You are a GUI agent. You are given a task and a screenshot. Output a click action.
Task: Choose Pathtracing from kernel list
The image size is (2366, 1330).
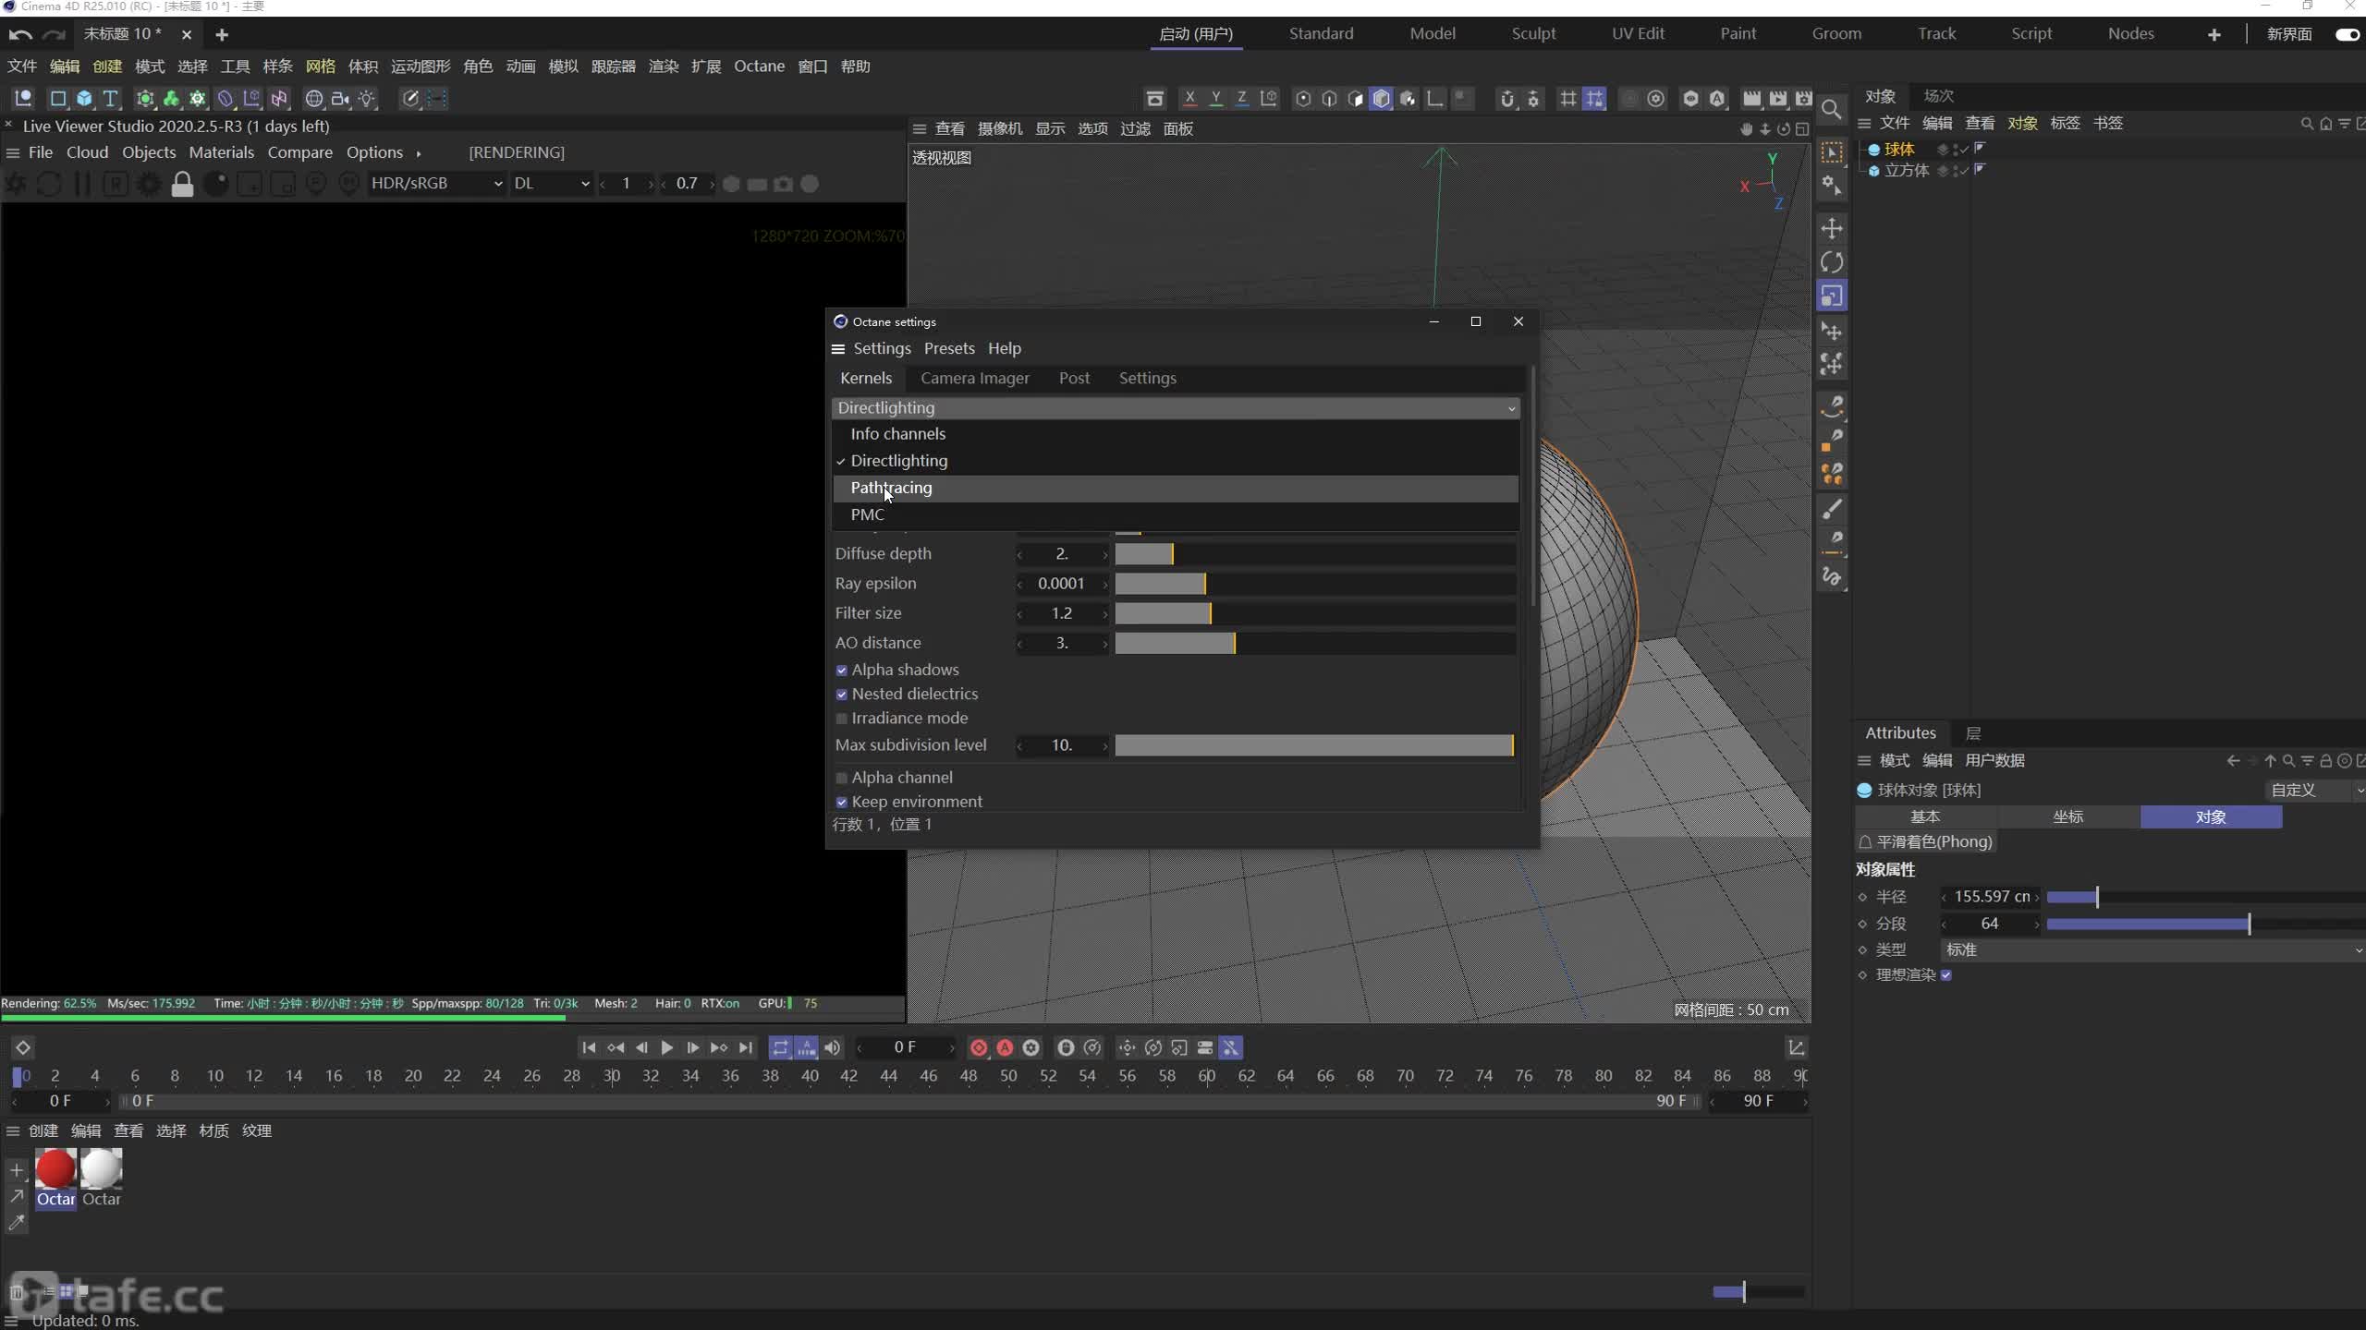tap(1176, 488)
